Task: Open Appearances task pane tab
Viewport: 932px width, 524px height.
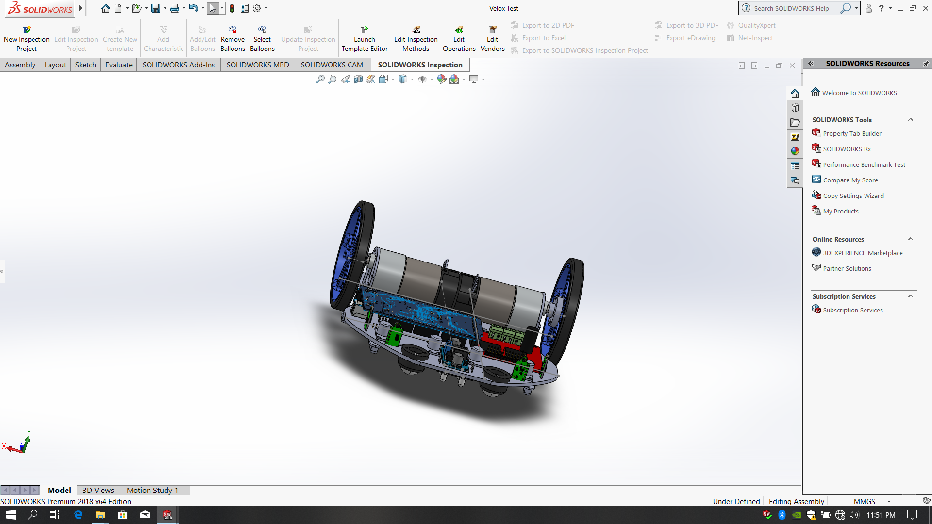Action: [x=795, y=151]
